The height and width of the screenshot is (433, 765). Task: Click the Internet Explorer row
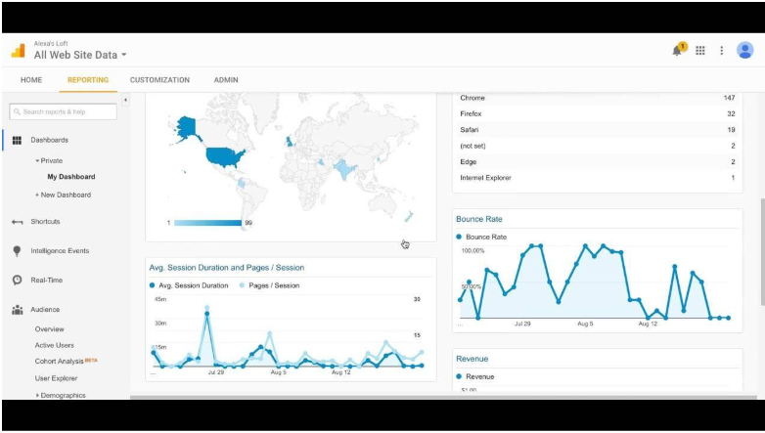point(597,178)
